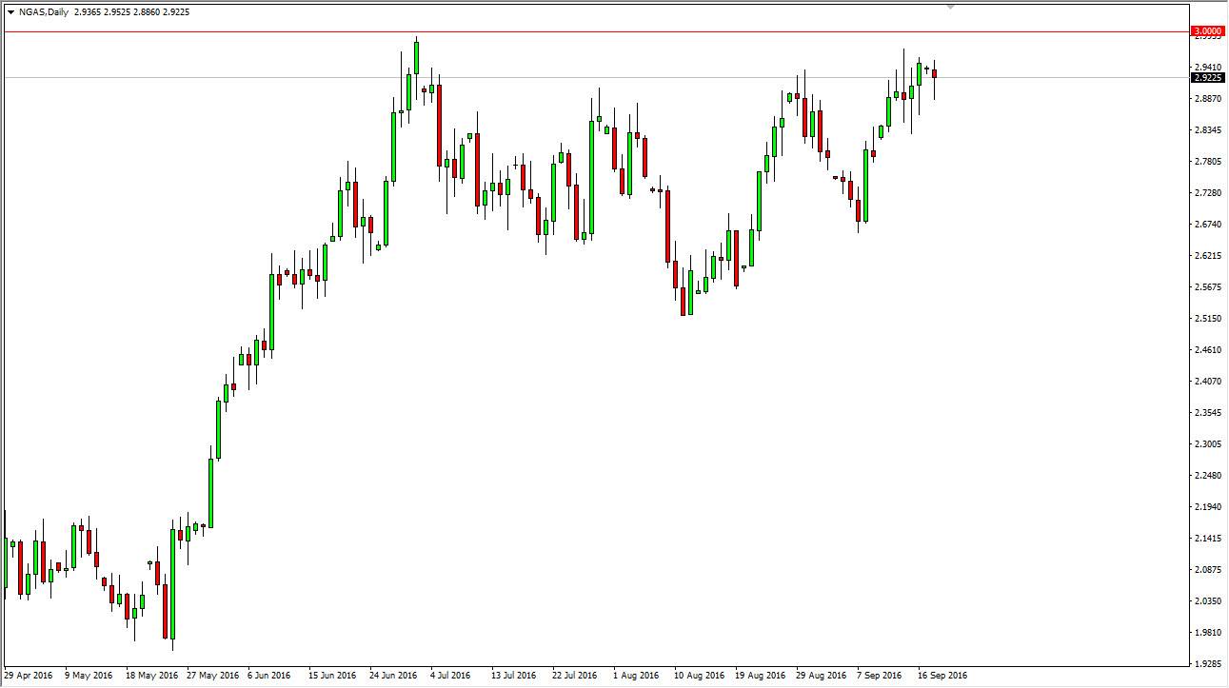Click the current price label 2.9225
Screen dimensions: 1229x688
1208,77
